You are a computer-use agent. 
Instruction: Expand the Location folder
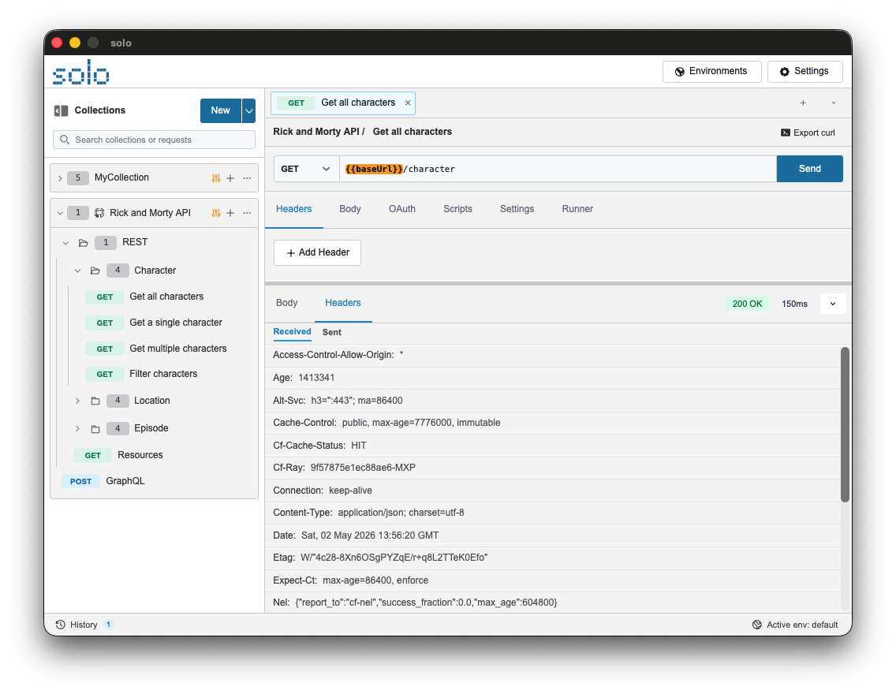click(78, 401)
